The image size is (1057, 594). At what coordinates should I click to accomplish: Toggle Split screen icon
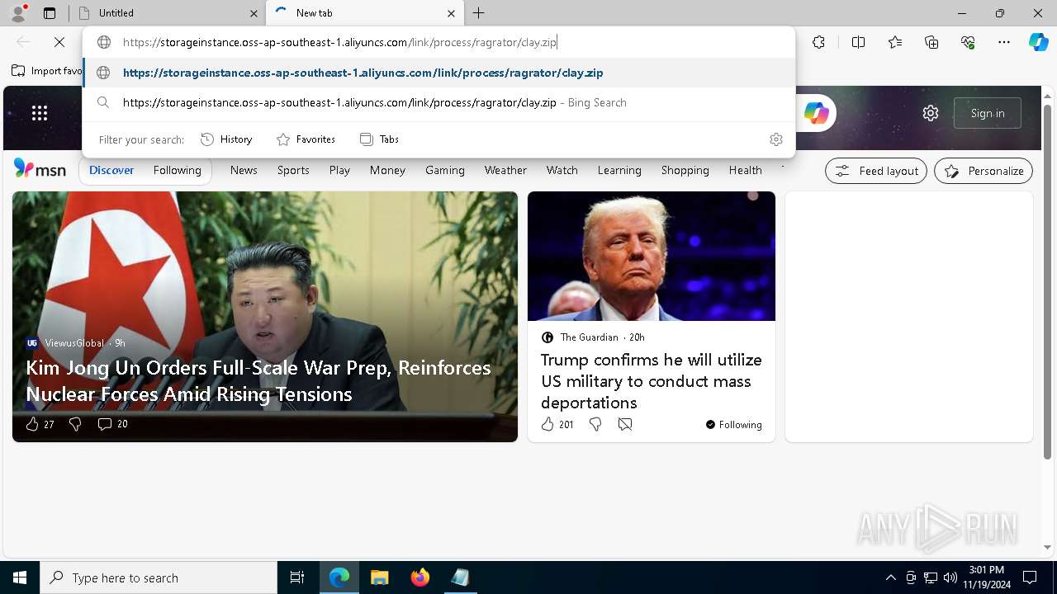858,42
